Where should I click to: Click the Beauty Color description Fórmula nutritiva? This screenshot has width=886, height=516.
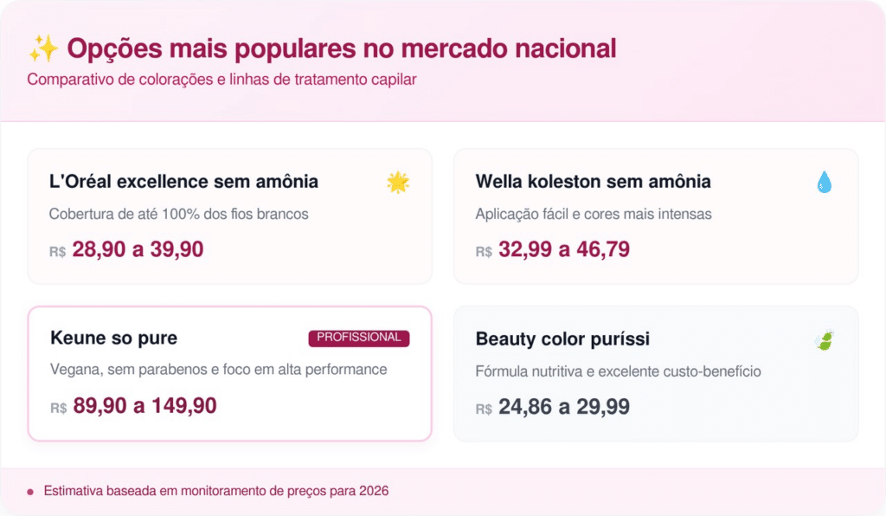[x=618, y=371]
